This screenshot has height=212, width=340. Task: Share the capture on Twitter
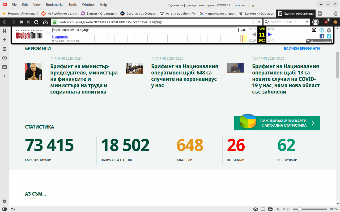point(329,36)
